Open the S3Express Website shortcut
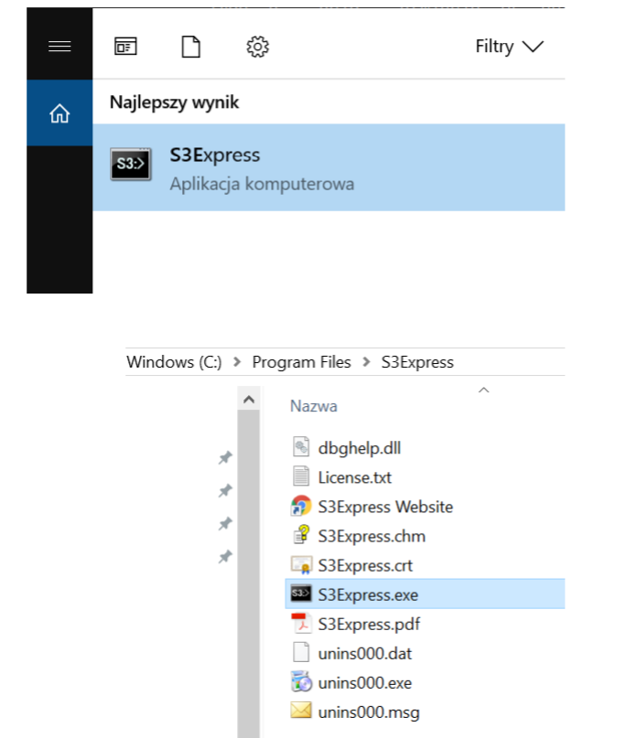Image resolution: width=637 pixels, height=738 pixels. tap(384, 506)
